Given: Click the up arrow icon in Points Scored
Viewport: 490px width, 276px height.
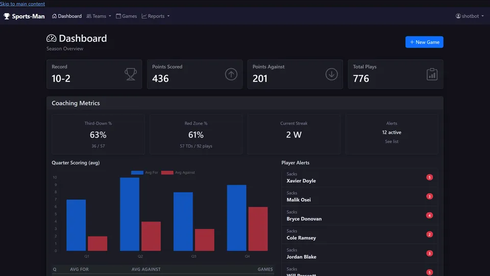Looking at the screenshot, I should pyautogui.click(x=231, y=74).
